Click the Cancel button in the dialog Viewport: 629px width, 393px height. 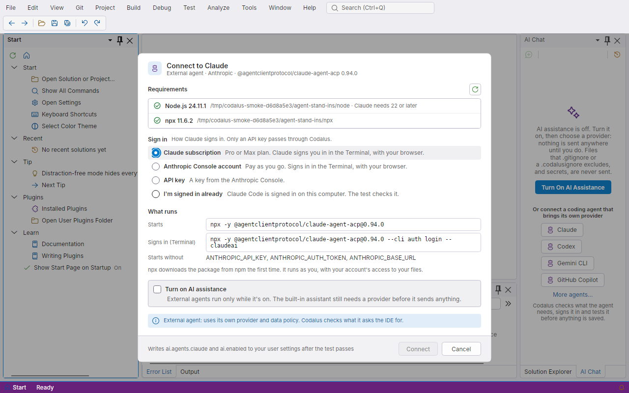pyautogui.click(x=461, y=349)
